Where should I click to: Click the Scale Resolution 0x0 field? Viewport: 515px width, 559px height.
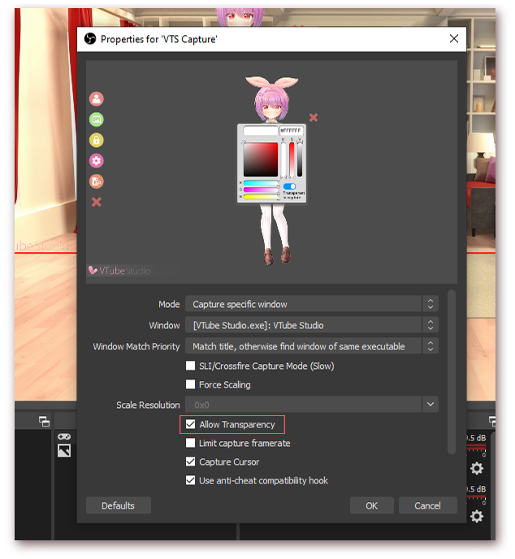click(x=303, y=405)
